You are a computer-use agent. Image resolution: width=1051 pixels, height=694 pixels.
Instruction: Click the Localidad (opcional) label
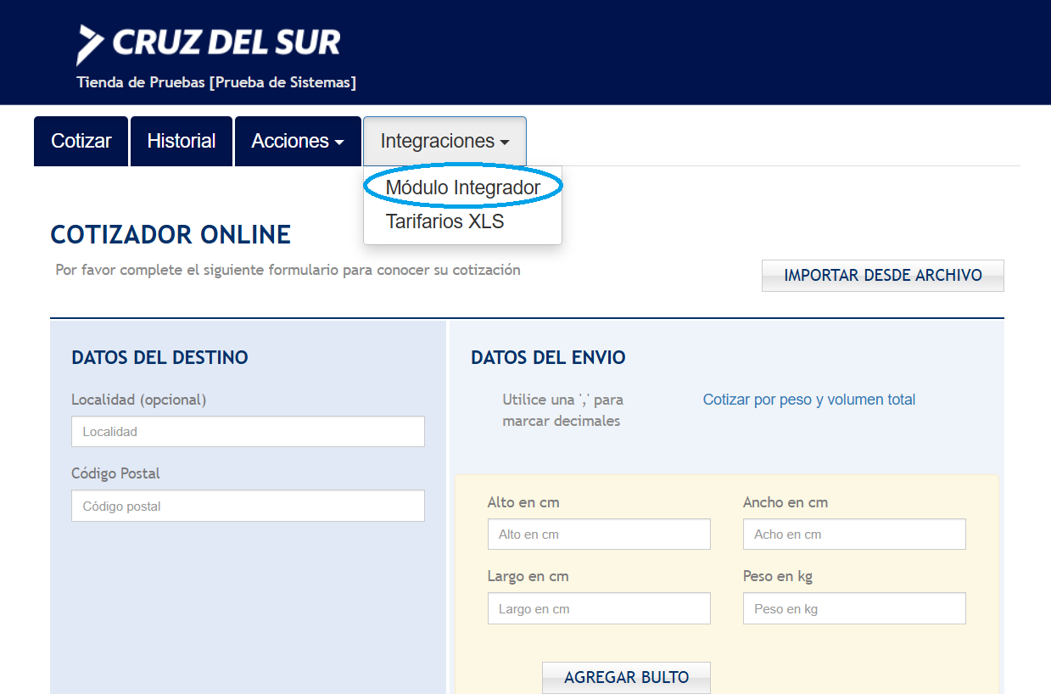[x=138, y=400]
